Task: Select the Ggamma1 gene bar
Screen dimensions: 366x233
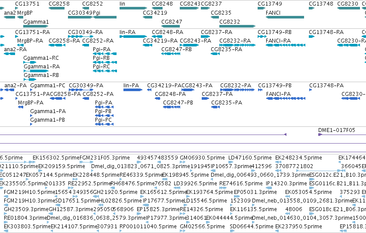Action: [x=36, y=26]
